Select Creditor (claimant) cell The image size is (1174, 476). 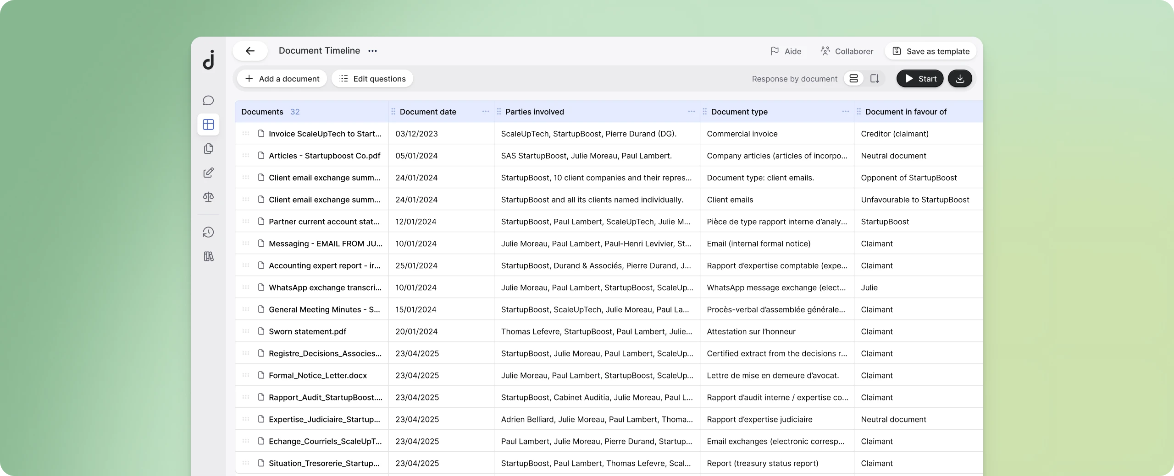919,134
